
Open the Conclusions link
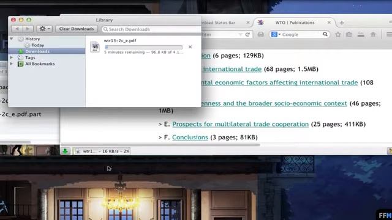point(190,137)
